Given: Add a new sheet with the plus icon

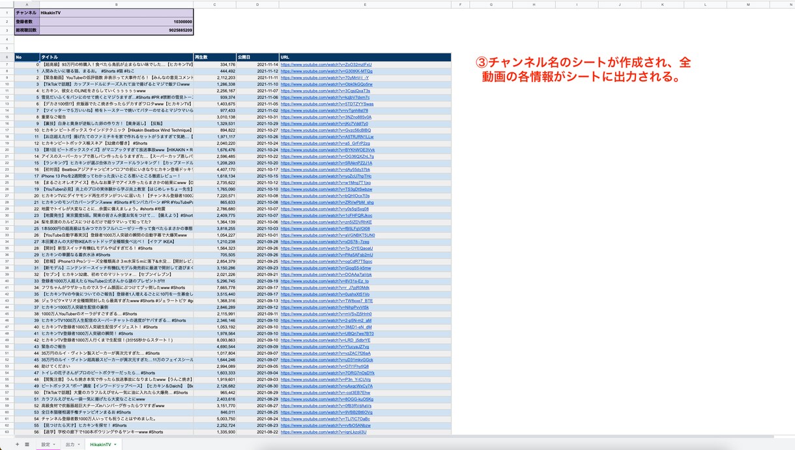Looking at the screenshot, I should click(18, 443).
